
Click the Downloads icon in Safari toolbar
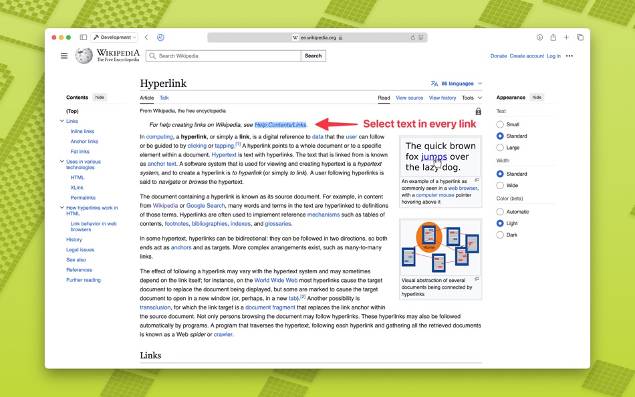point(540,37)
